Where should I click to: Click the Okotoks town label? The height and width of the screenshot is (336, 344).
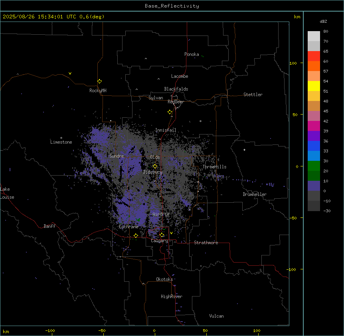164,279
